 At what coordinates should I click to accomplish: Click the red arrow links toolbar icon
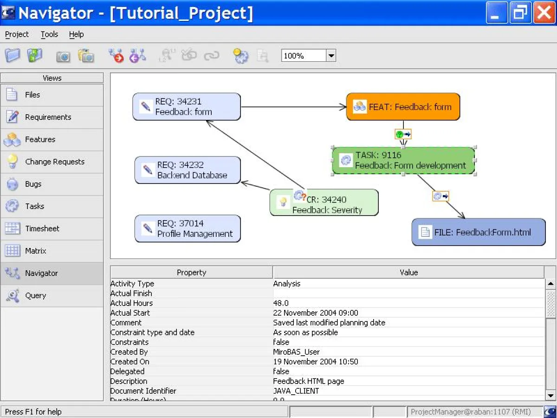116,56
